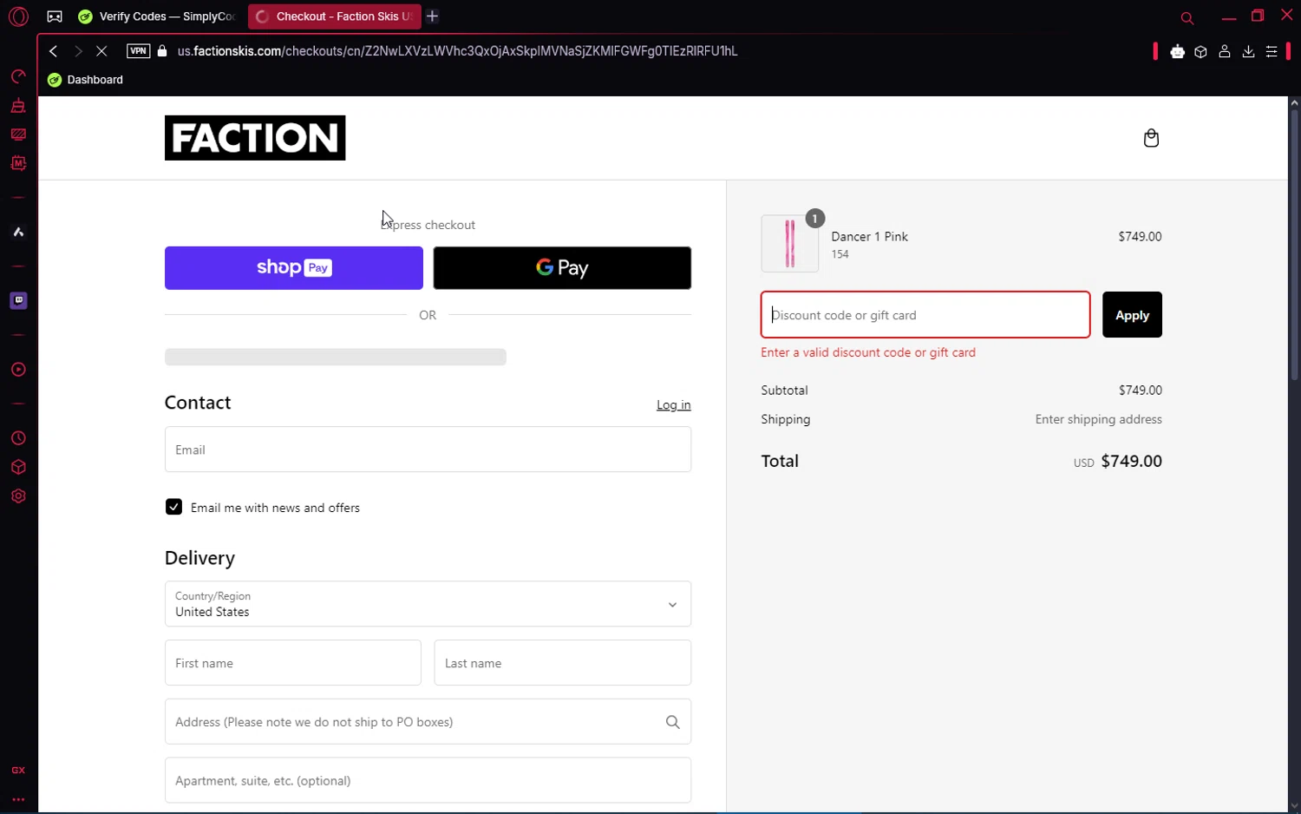Select the Checkout Faction Skis tab

click(x=334, y=16)
